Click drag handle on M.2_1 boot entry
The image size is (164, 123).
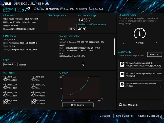[x=160, y=67]
